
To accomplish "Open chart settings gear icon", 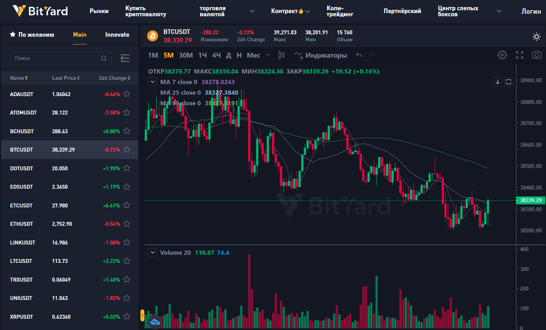I will coord(502,55).
